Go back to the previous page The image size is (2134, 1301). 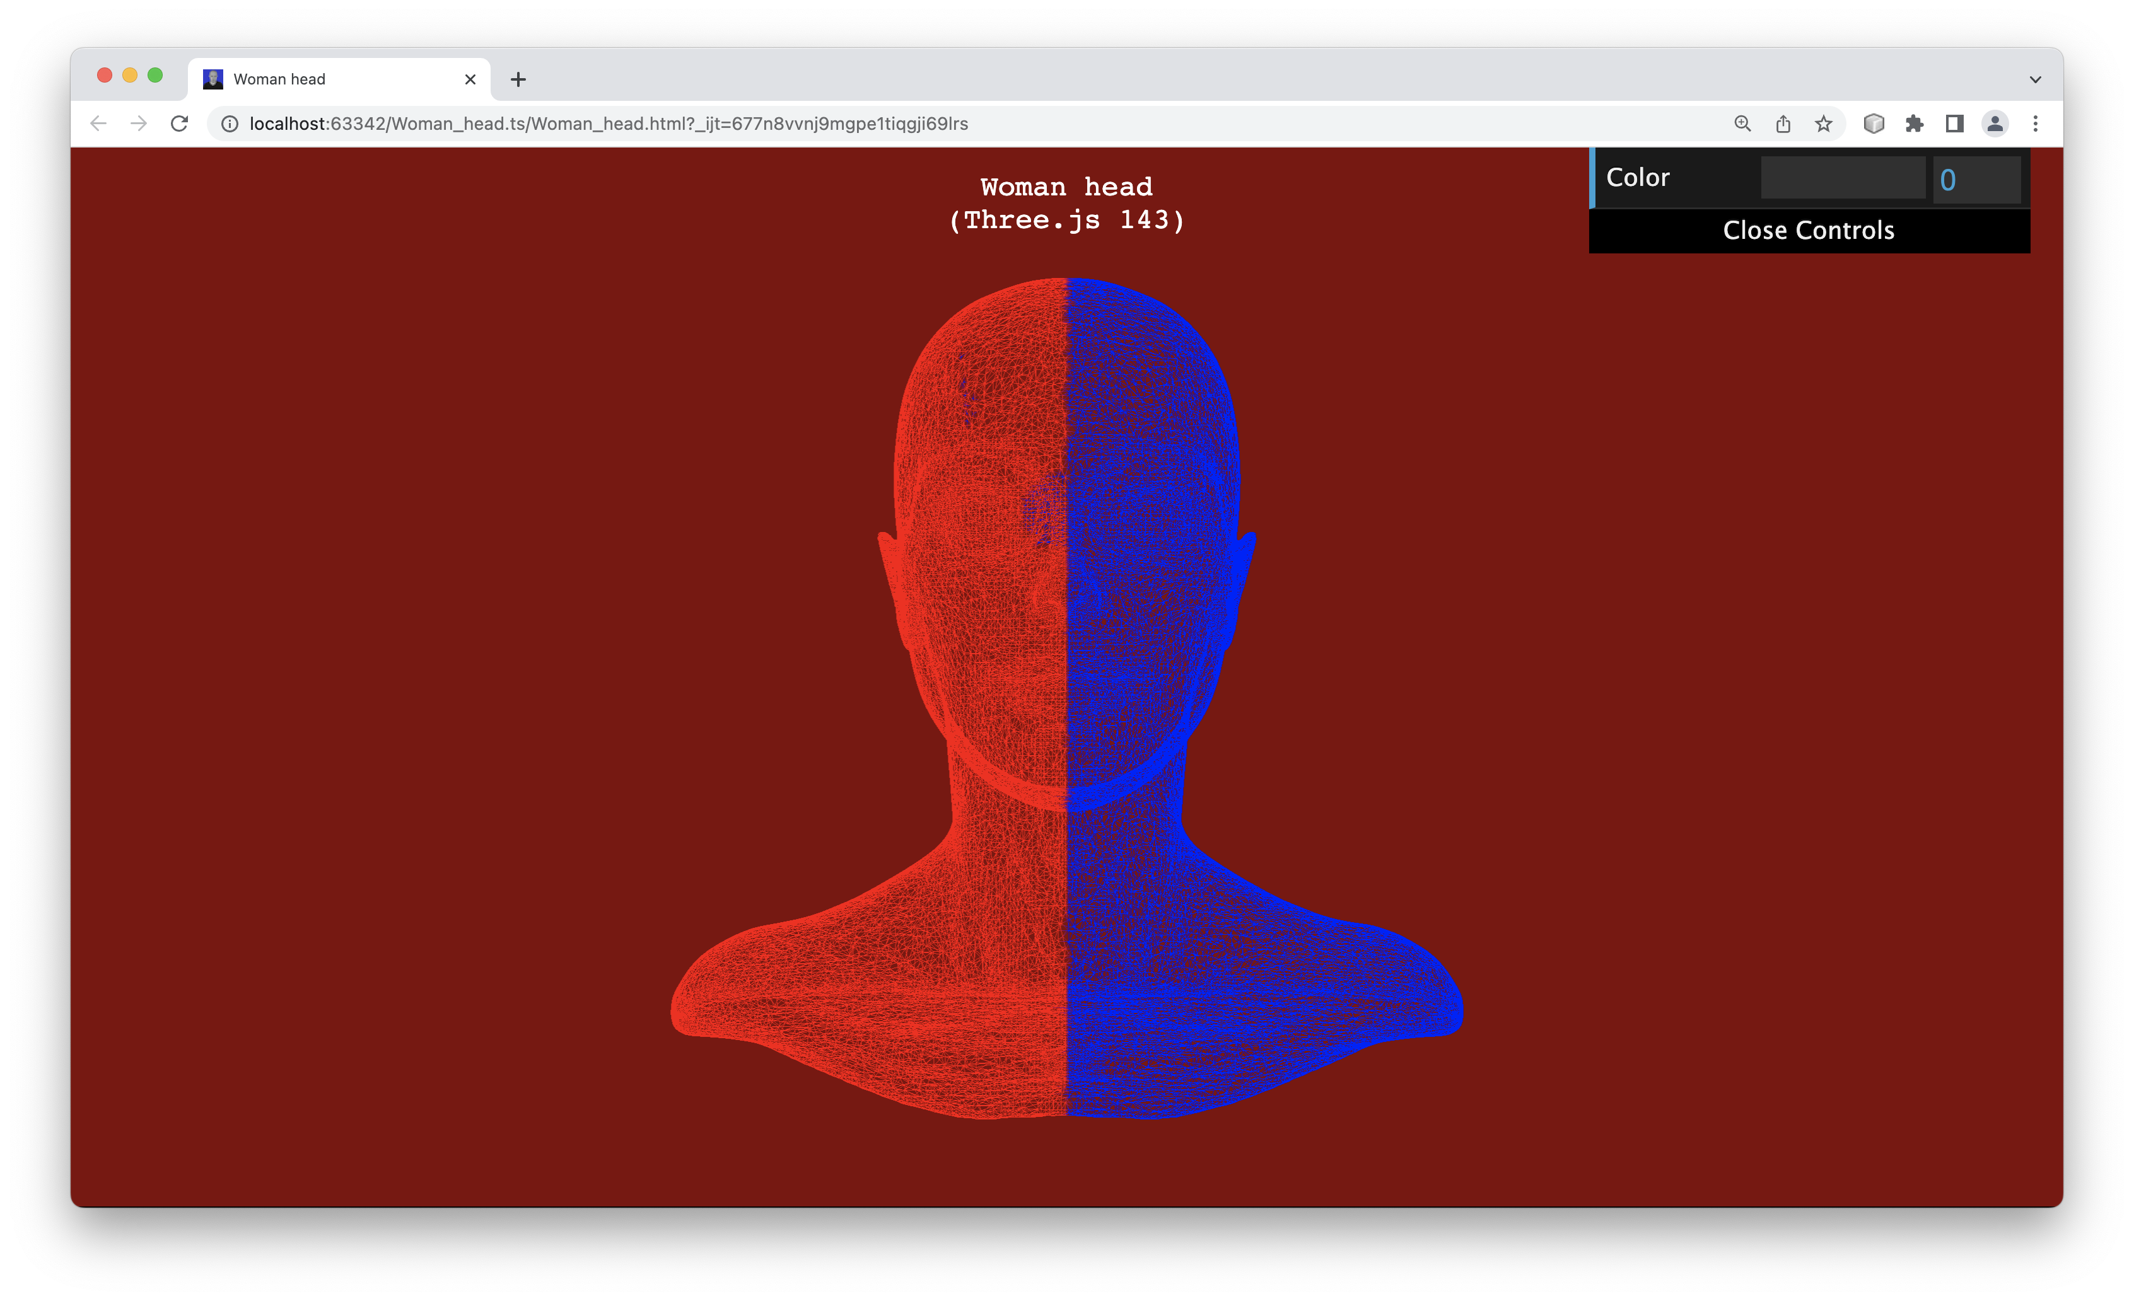click(x=98, y=124)
